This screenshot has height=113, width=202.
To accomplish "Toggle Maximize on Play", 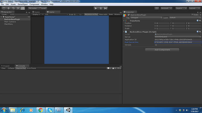I will pyautogui.click(x=91, y=14).
